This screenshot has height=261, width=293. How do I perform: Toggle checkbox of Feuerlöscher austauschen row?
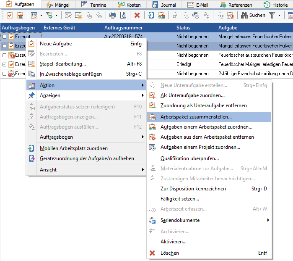pos(4,55)
